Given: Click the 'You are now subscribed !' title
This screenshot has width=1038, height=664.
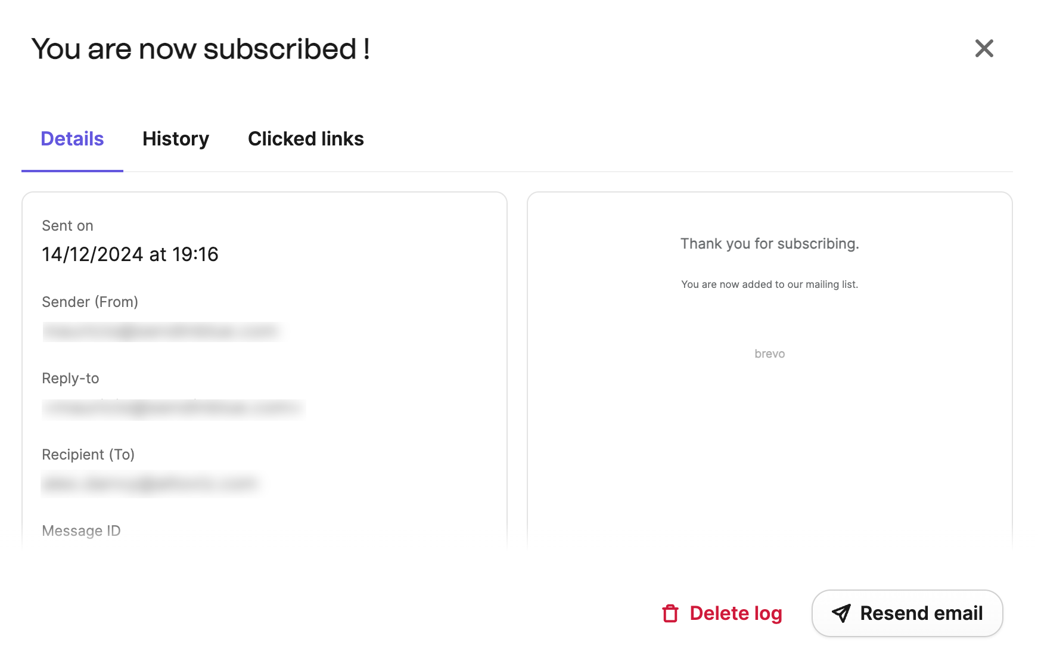Looking at the screenshot, I should click(200, 49).
